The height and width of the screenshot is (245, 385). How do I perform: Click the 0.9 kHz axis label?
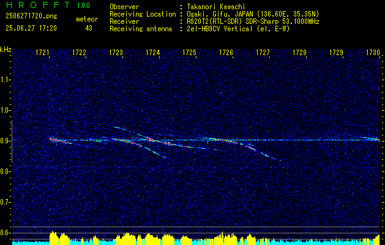[x=5, y=141]
